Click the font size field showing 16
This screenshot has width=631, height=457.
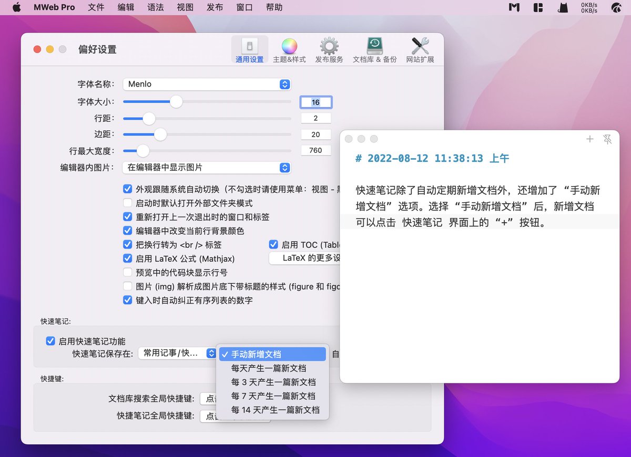(316, 102)
